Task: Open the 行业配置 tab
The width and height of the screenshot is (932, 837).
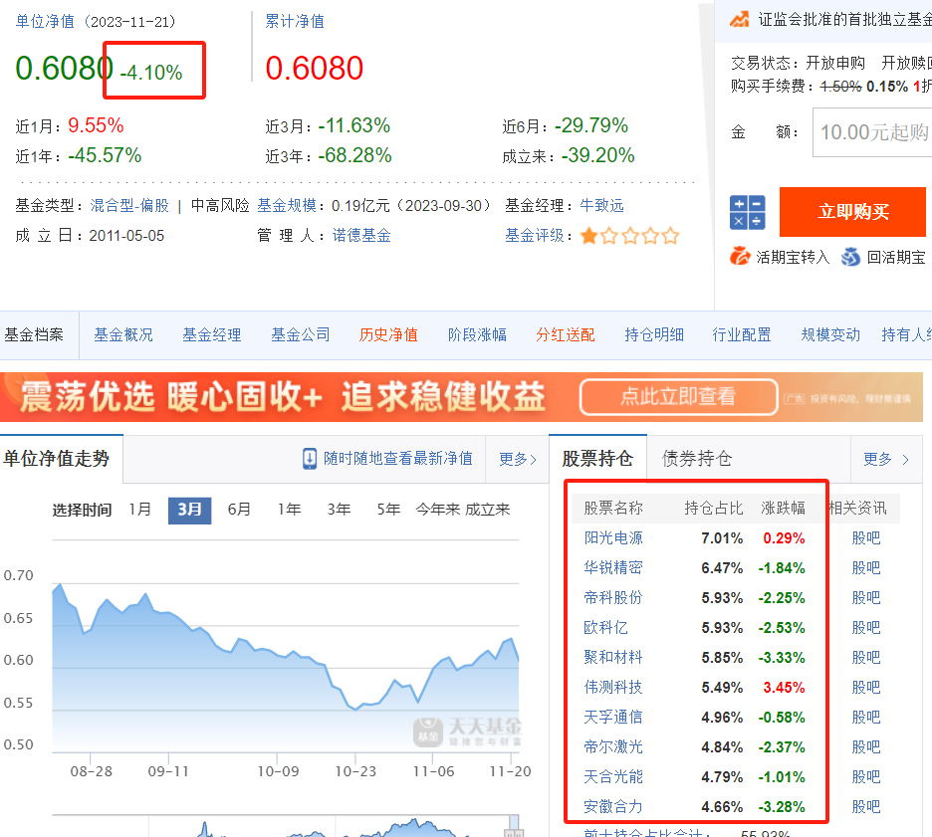Action: tap(742, 335)
